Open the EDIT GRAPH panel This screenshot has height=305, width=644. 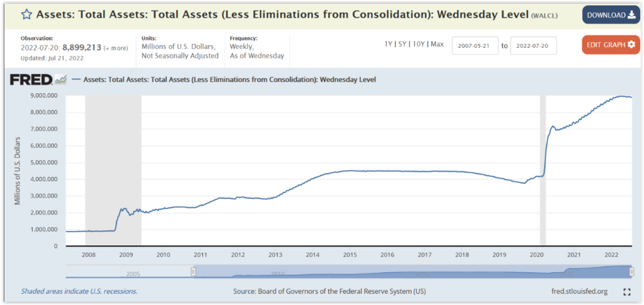tap(611, 44)
